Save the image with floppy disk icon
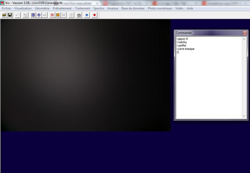This screenshot has height=173, width=250. [10, 15]
